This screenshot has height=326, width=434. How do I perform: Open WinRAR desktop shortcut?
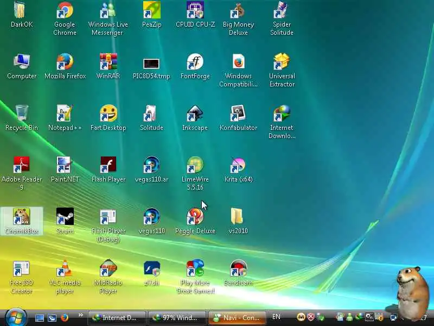108,62
